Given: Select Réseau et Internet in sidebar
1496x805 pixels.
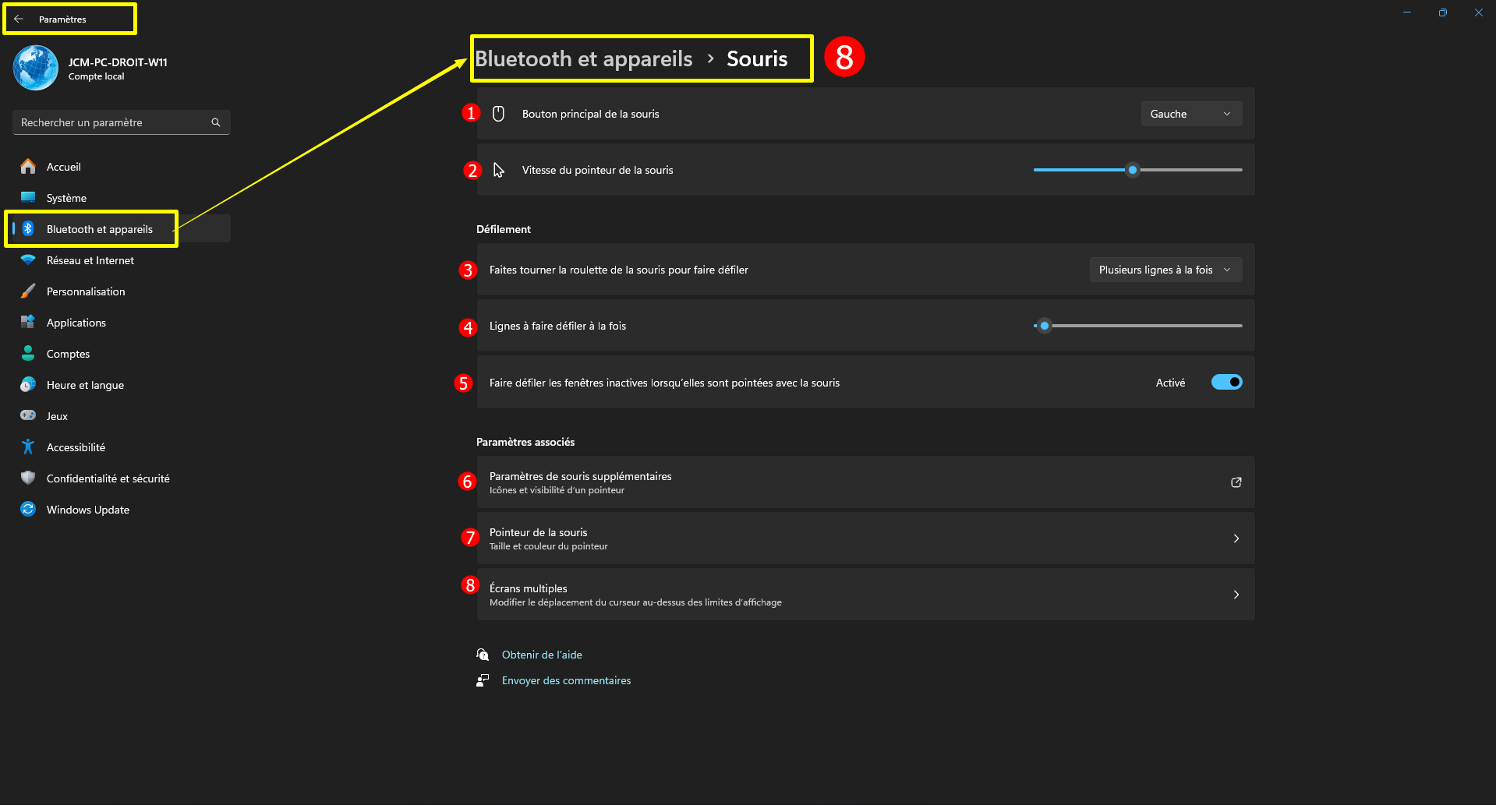Looking at the screenshot, I should coord(90,260).
